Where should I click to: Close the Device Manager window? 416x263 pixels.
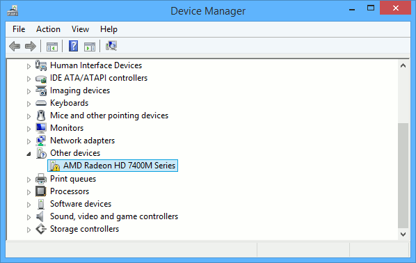396,8
